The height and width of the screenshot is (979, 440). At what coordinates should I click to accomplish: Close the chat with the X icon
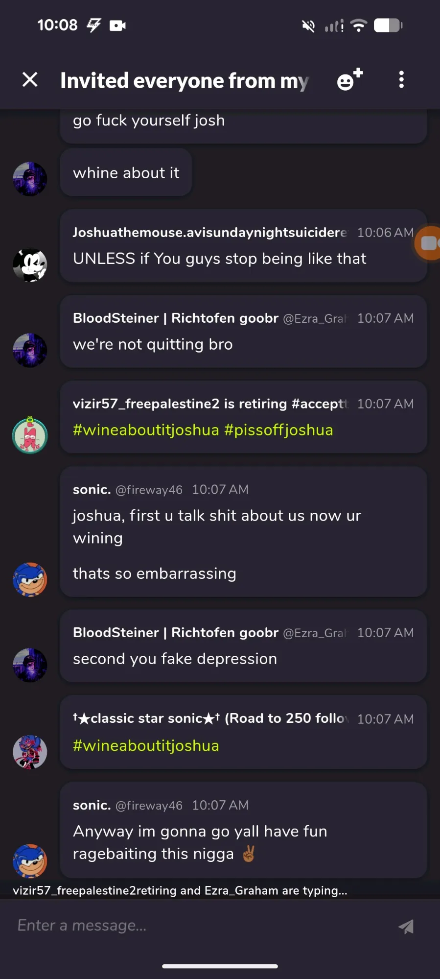pos(30,79)
